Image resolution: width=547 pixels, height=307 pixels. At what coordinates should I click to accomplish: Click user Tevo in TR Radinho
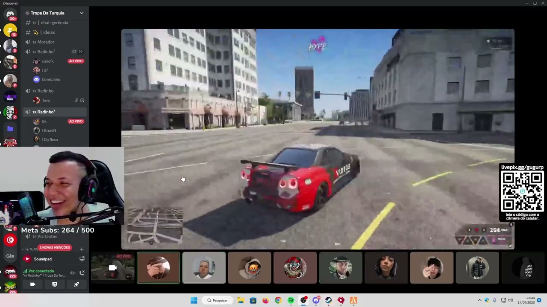click(x=46, y=100)
